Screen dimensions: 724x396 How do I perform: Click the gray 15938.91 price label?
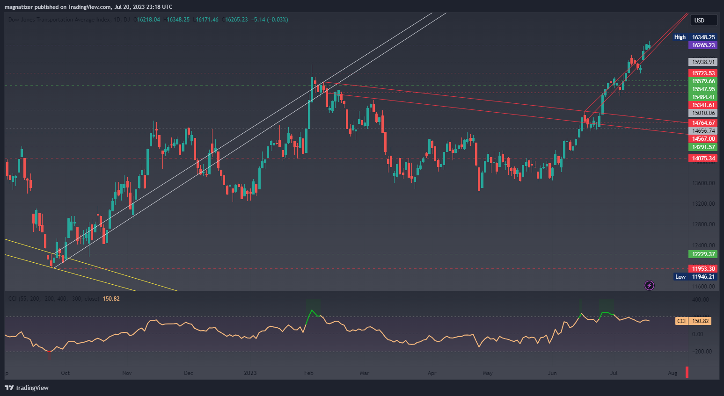pyautogui.click(x=703, y=62)
